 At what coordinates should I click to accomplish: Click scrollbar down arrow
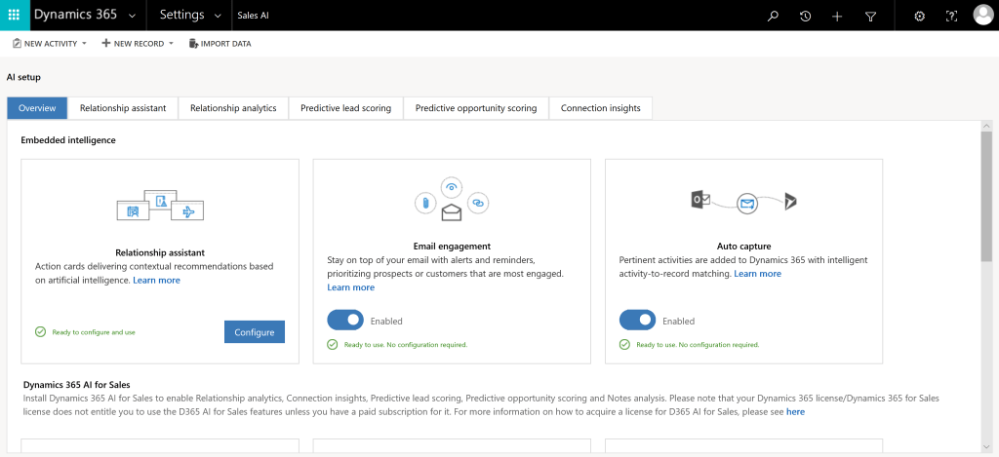pyautogui.click(x=986, y=448)
